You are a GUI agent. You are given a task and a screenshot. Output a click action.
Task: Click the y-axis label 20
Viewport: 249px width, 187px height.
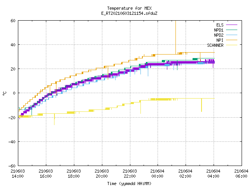tap(13, 69)
